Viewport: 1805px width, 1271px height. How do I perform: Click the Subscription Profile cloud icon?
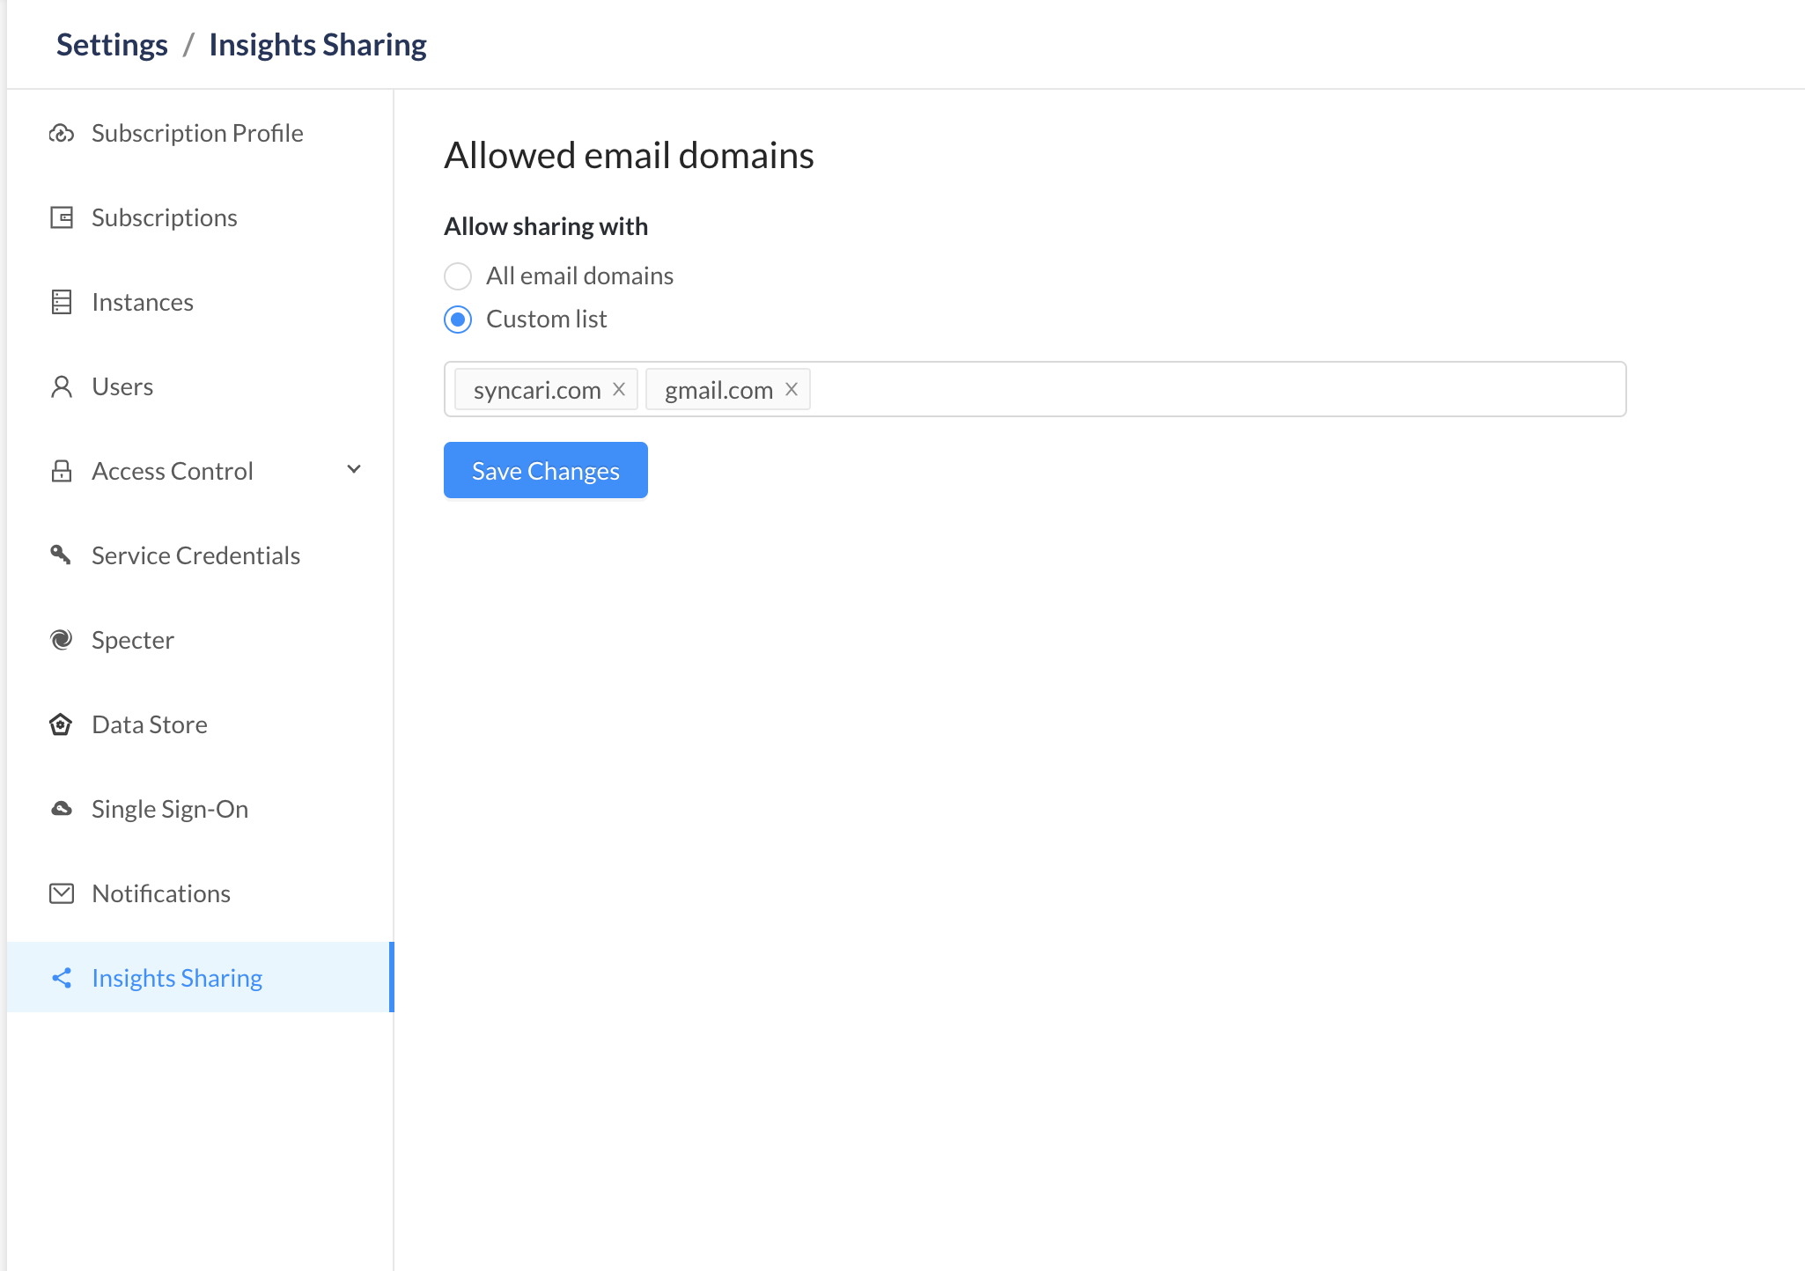coord(62,133)
